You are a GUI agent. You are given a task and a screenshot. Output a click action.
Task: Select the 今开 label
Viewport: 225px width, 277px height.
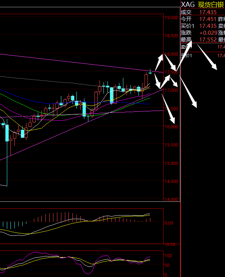pyautogui.click(x=186, y=19)
